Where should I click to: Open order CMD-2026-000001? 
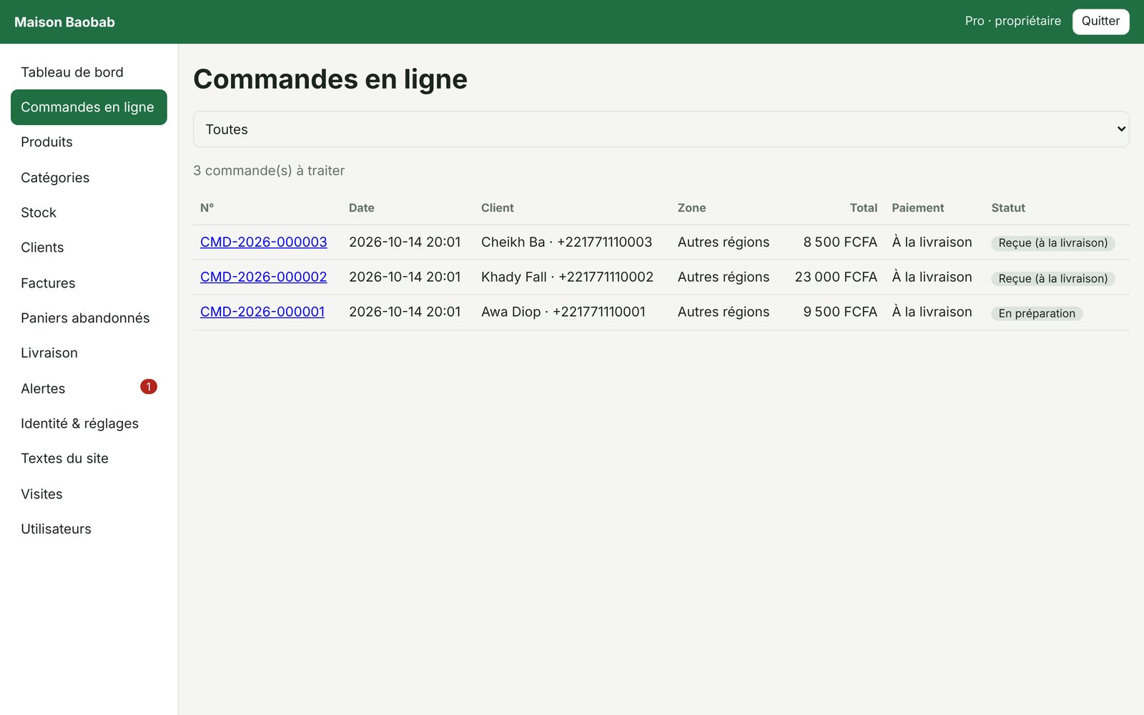click(x=262, y=312)
